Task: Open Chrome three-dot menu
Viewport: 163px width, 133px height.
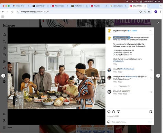Action: click(x=161, y=12)
